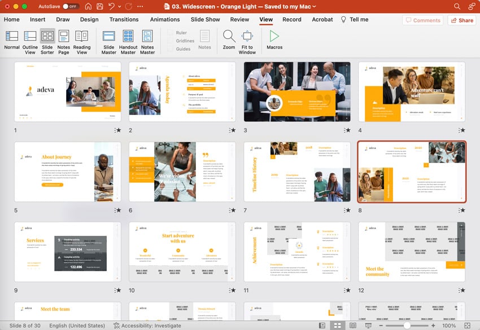
Task: Open Macros from the ribbon
Action: click(x=274, y=40)
